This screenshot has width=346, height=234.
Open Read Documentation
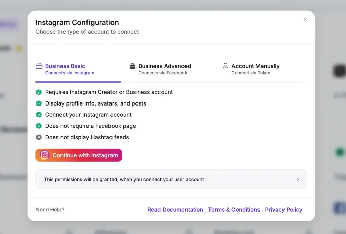pyautogui.click(x=175, y=210)
